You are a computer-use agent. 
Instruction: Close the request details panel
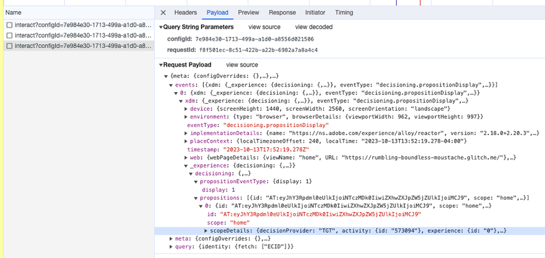[x=164, y=13]
